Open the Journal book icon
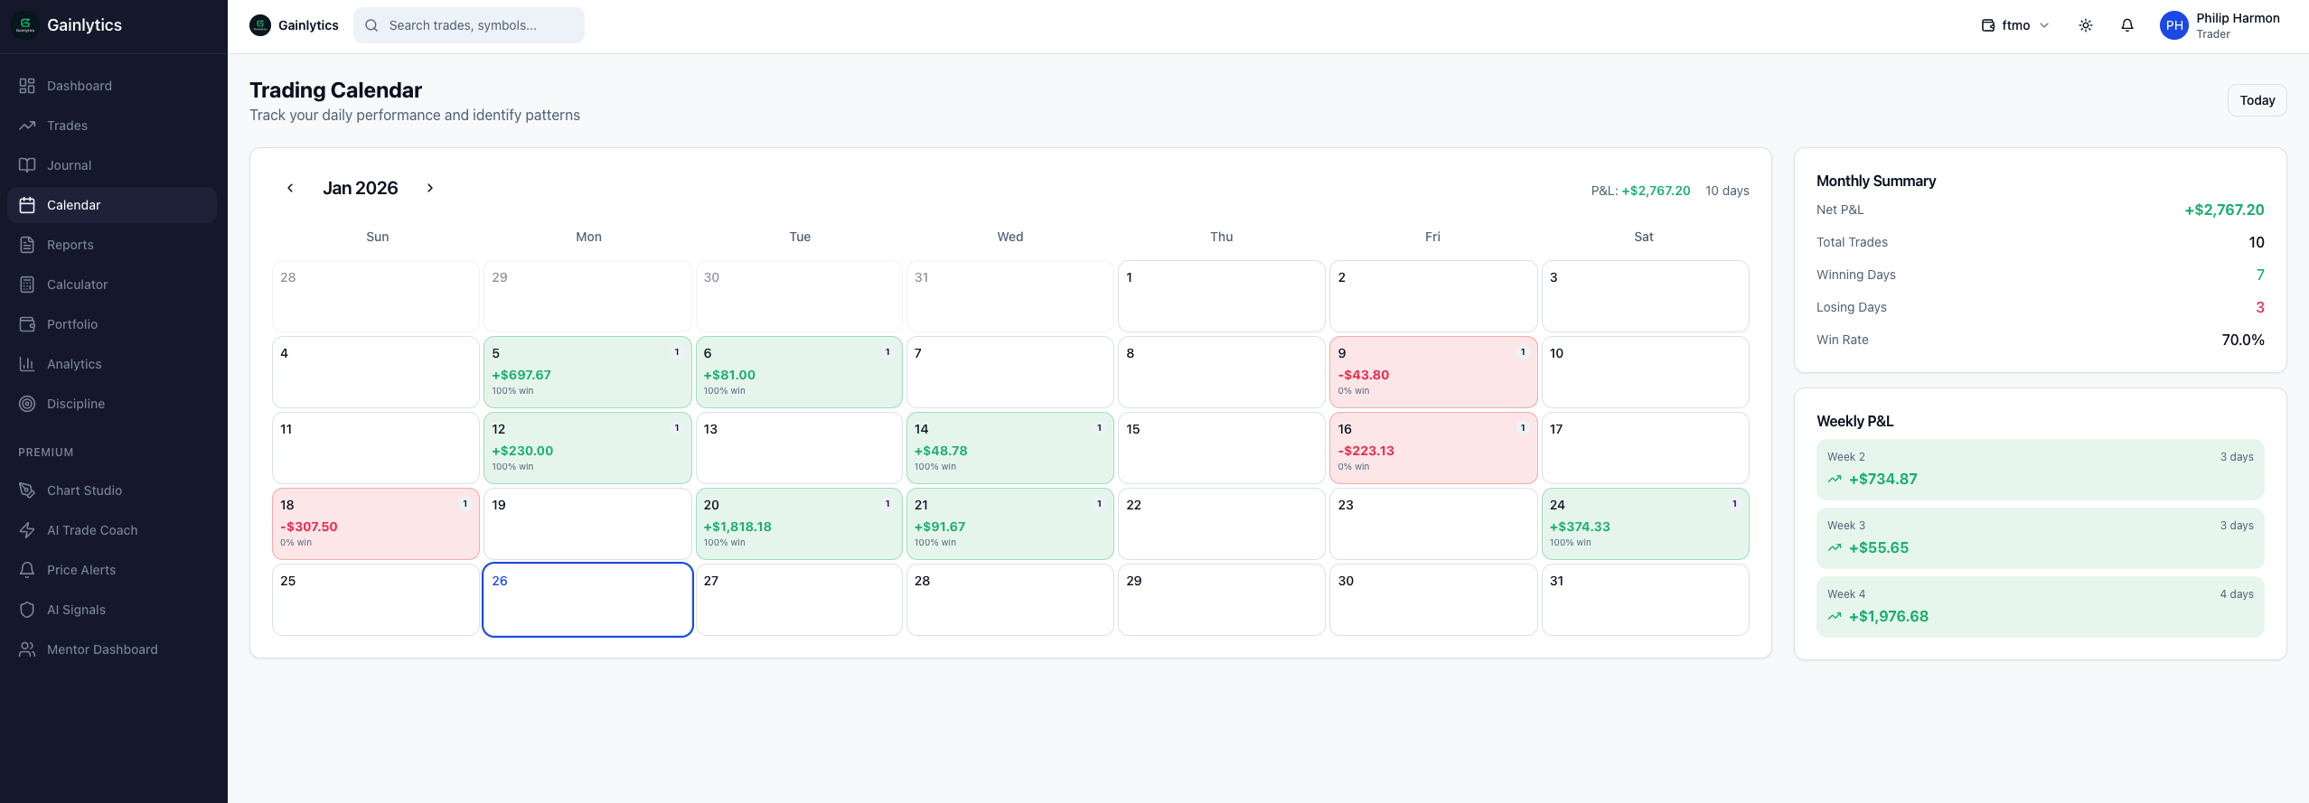Screen dimensions: 2309x803 click(27, 165)
